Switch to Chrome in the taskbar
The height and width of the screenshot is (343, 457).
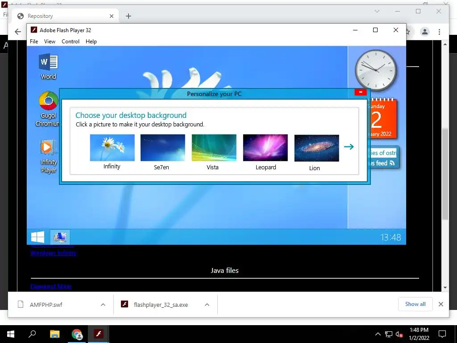[77, 334]
